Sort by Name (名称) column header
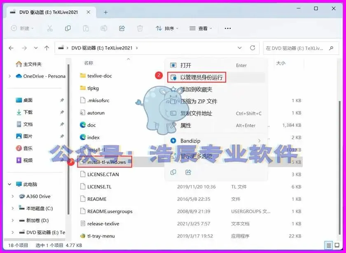This screenshot has width=346, height=253. pos(89,63)
